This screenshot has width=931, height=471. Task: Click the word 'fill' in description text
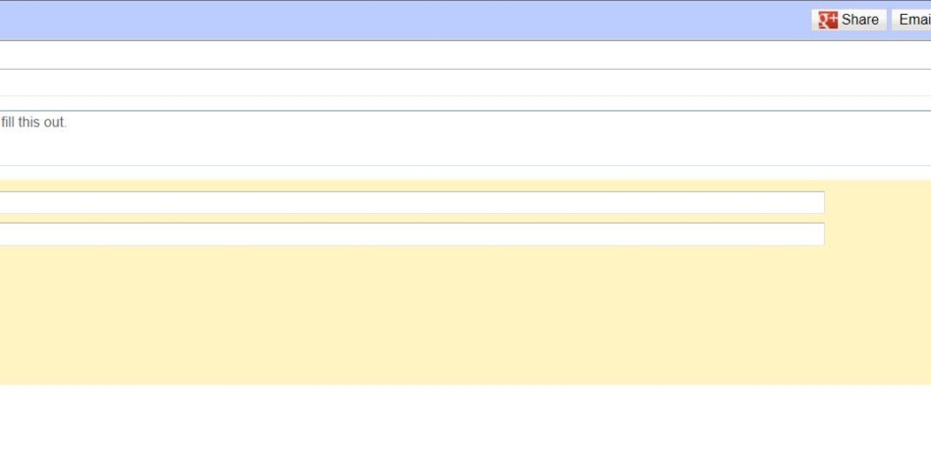coord(7,123)
